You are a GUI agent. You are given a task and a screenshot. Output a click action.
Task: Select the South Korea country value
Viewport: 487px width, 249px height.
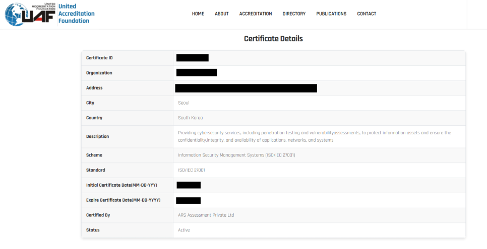pos(190,118)
